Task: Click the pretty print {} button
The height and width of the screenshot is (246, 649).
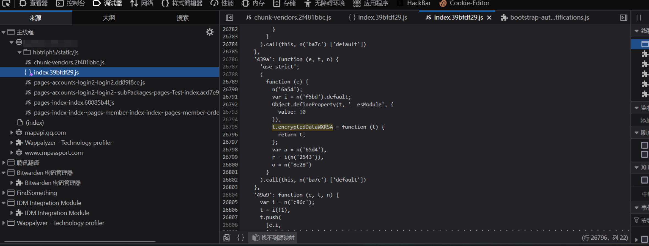Action: [x=240, y=238]
